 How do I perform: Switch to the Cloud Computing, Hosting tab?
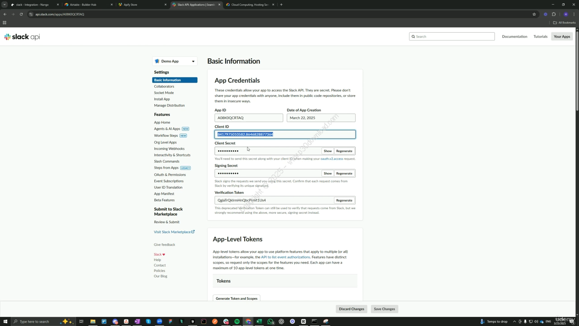pyautogui.click(x=249, y=5)
